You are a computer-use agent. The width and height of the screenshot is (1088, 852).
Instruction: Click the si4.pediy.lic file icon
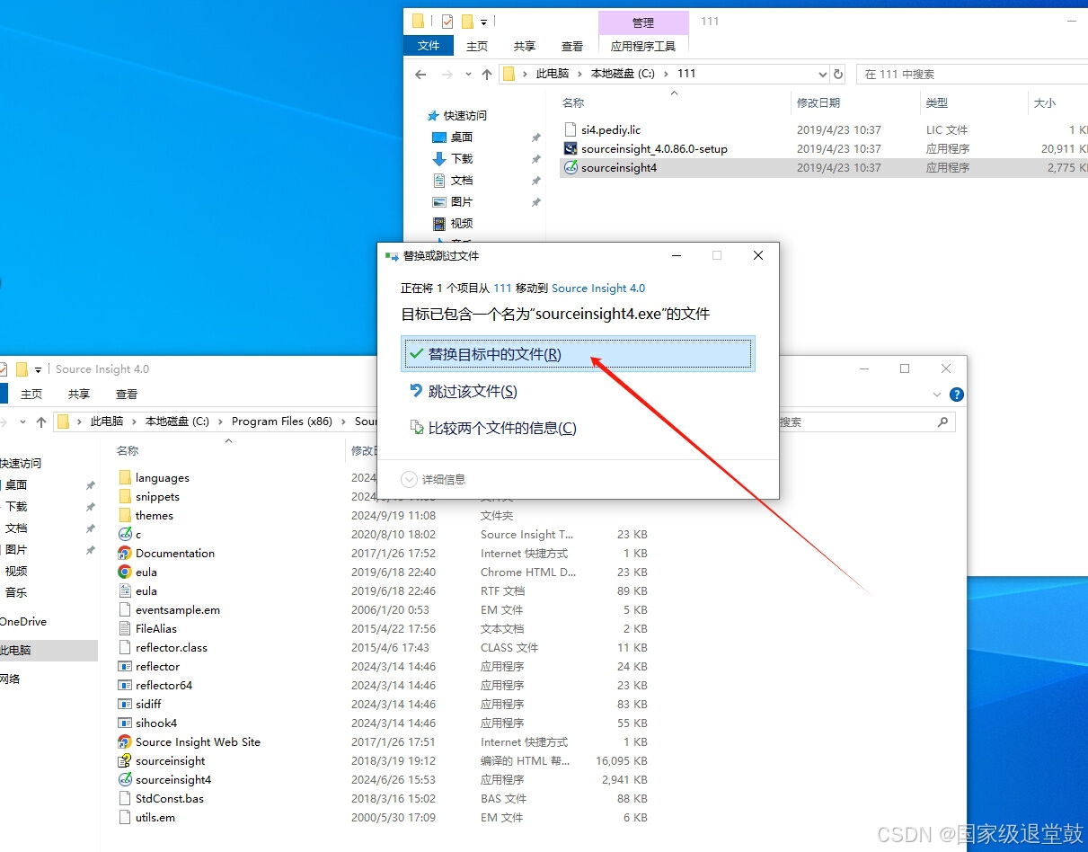point(570,129)
